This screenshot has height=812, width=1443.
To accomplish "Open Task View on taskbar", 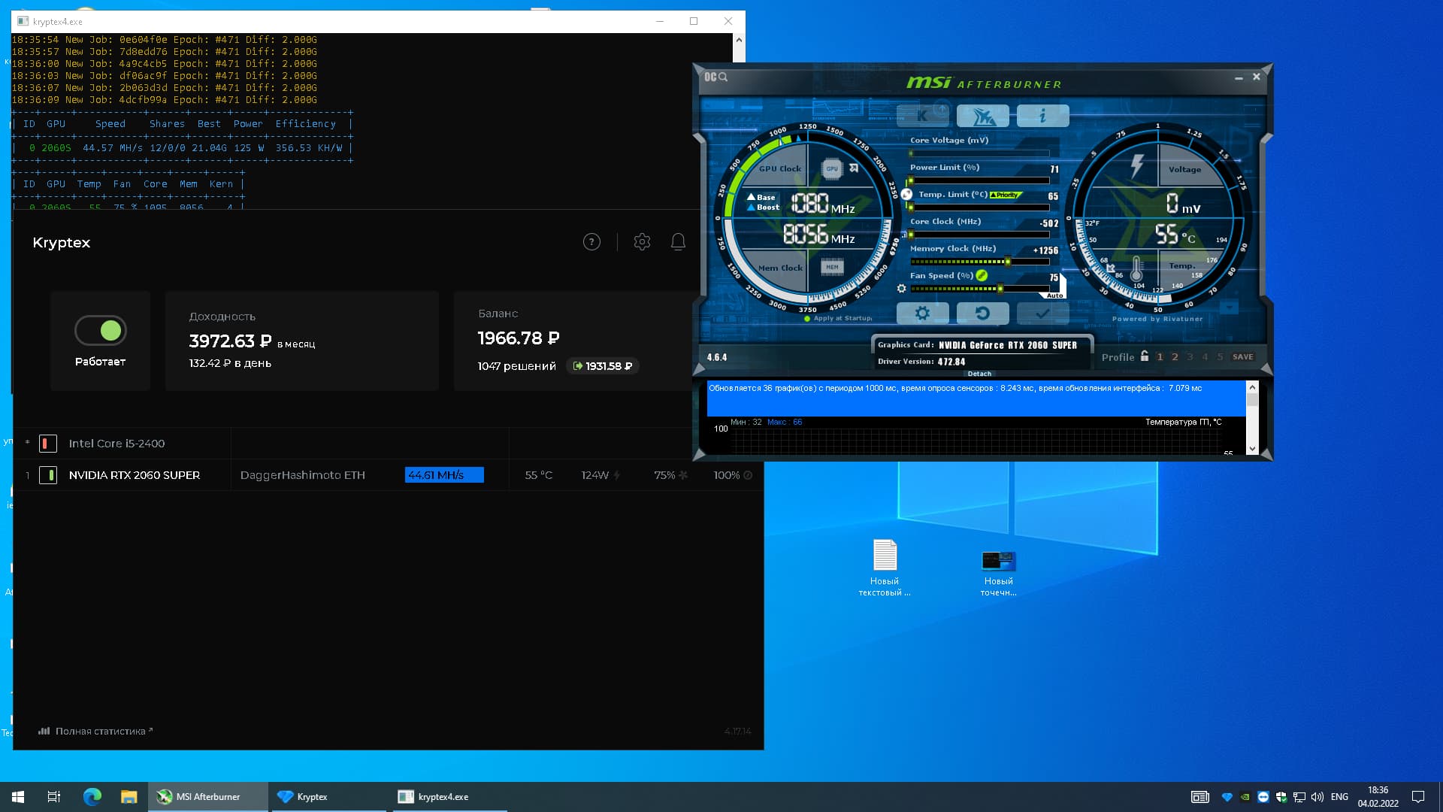I will pyautogui.click(x=54, y=797).
